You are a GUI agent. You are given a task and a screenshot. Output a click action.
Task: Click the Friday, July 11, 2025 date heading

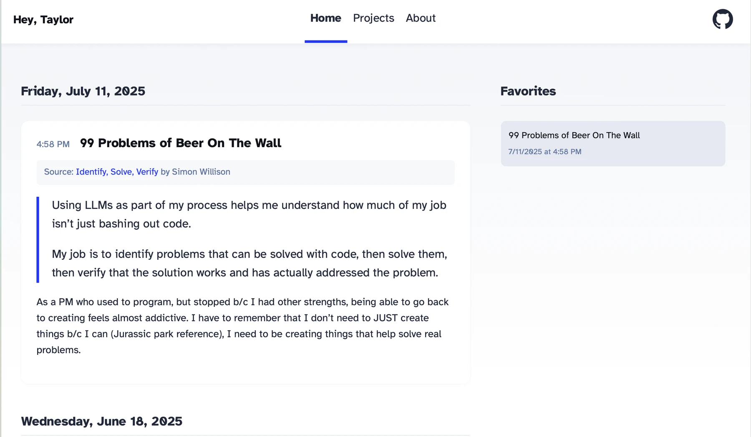(x=83, y=91)
